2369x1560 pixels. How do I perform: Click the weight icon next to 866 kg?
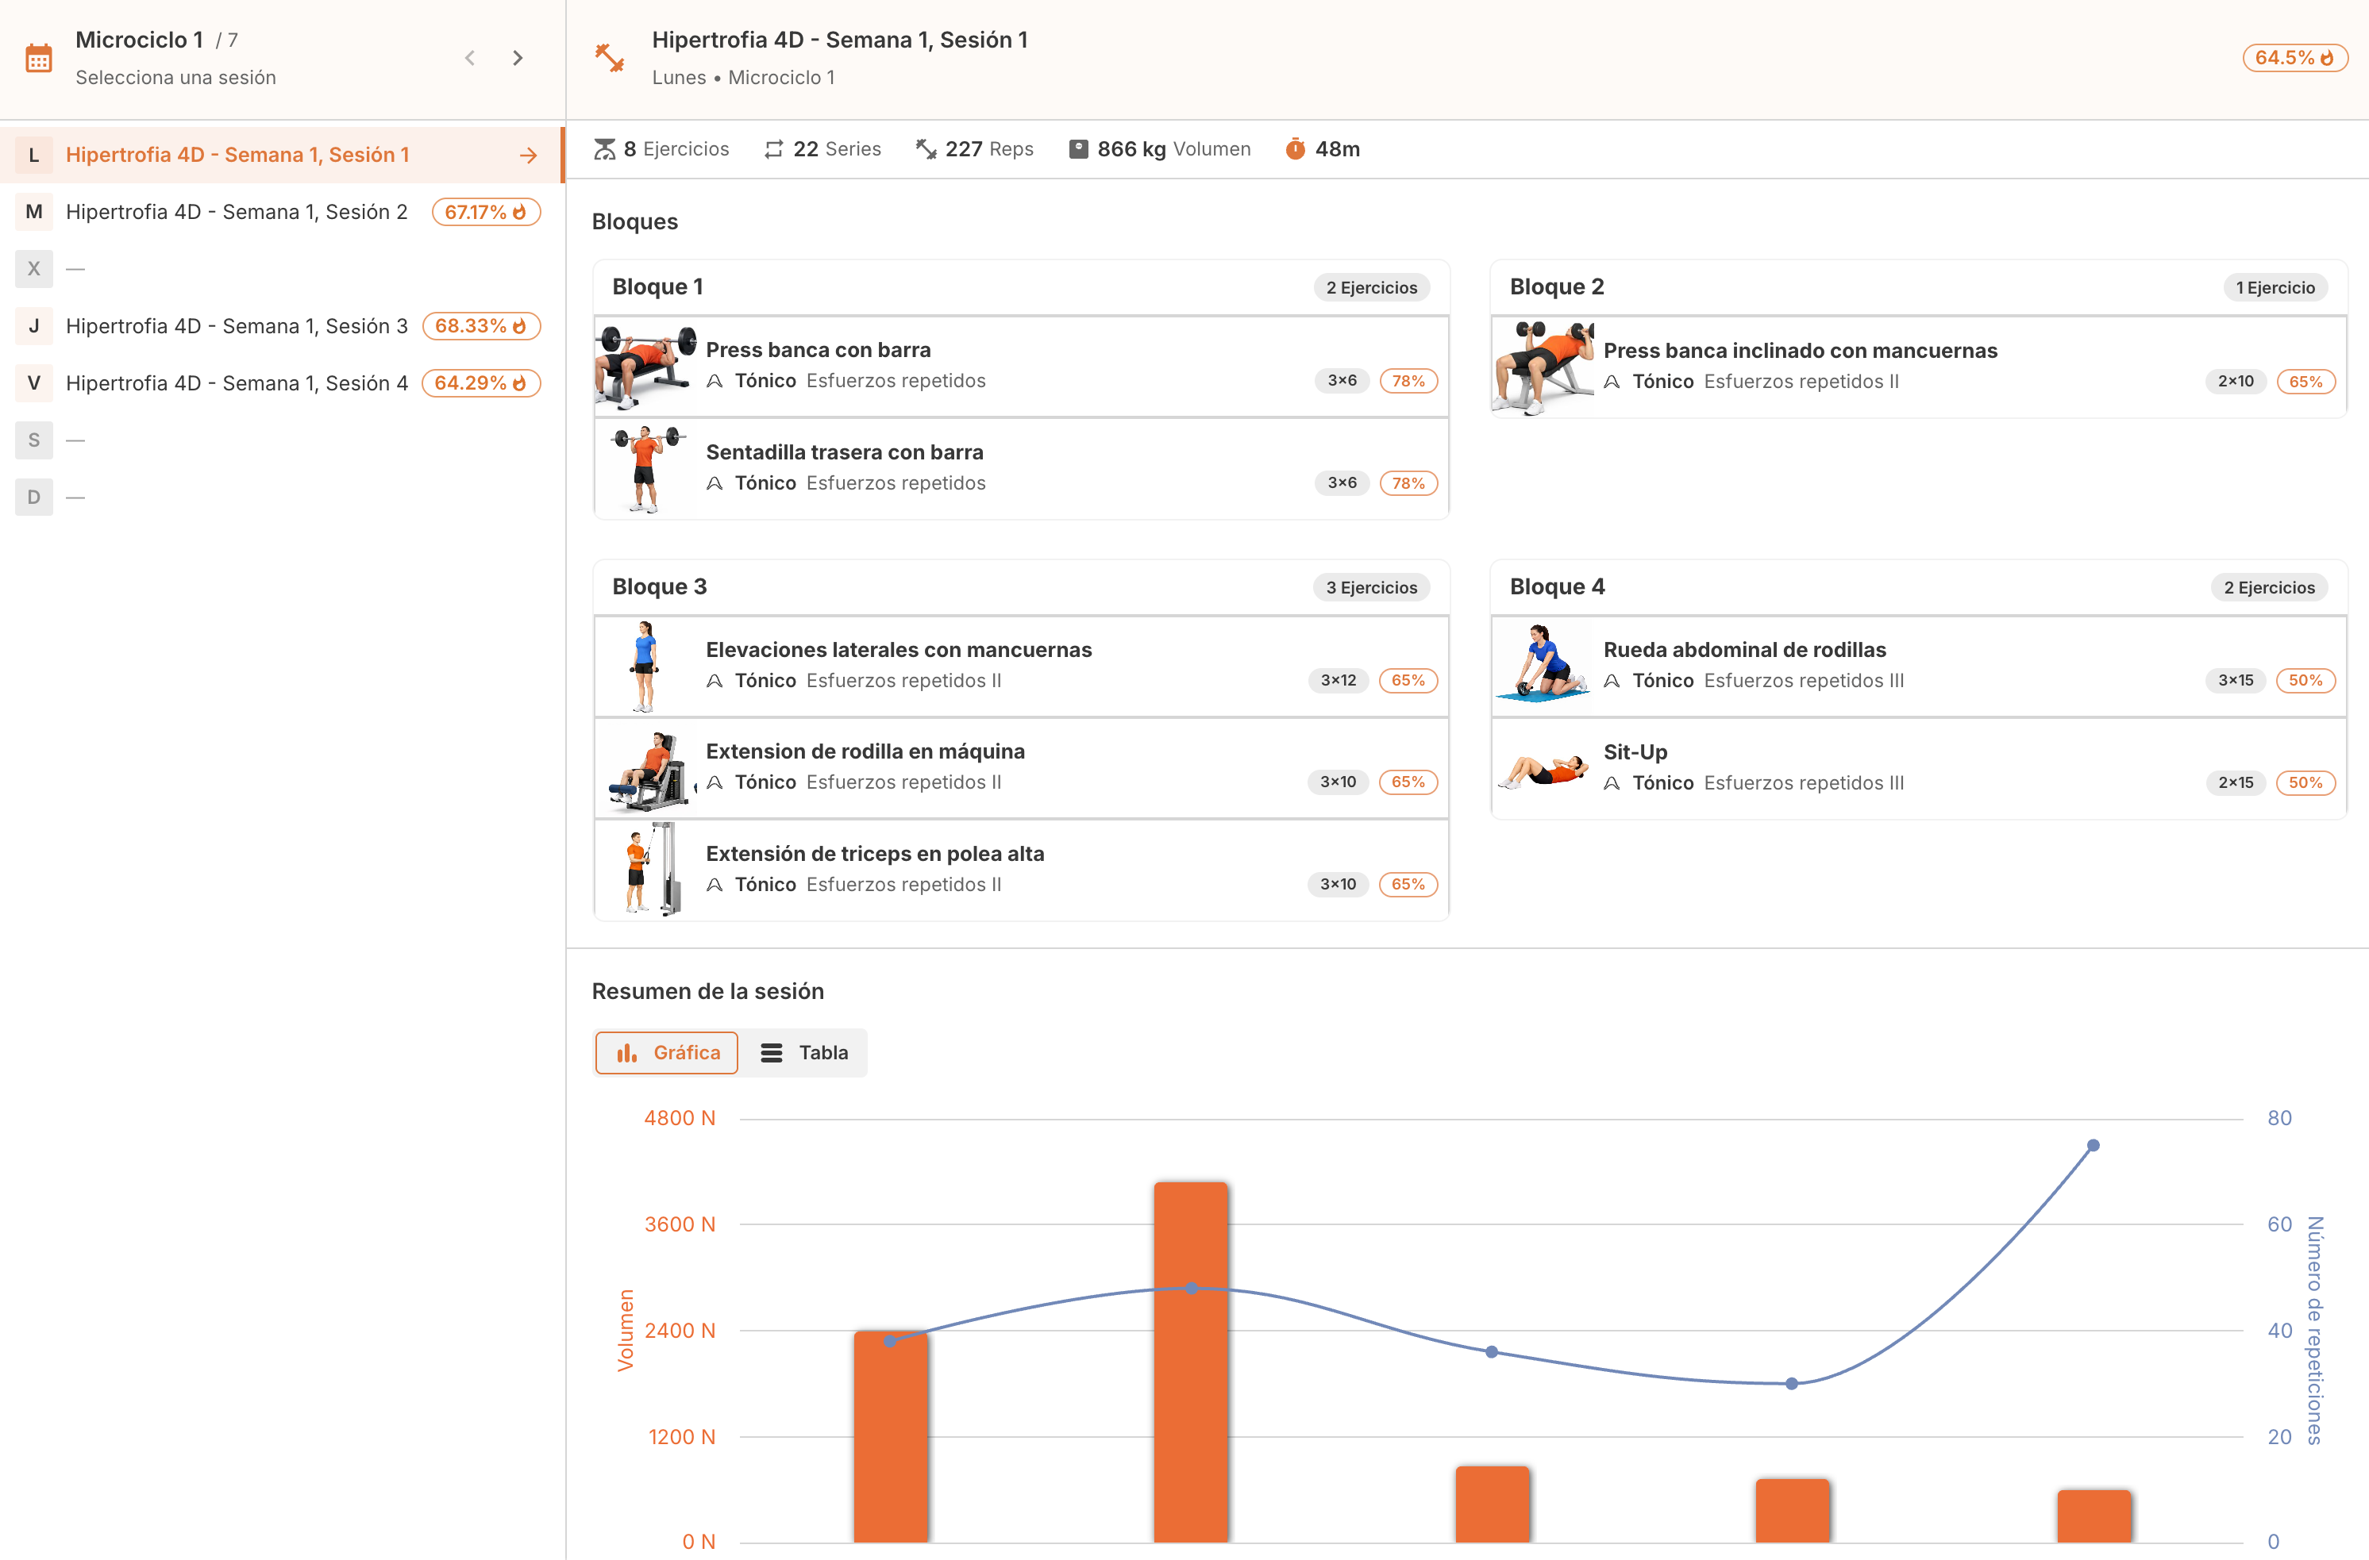point(1078,149)
